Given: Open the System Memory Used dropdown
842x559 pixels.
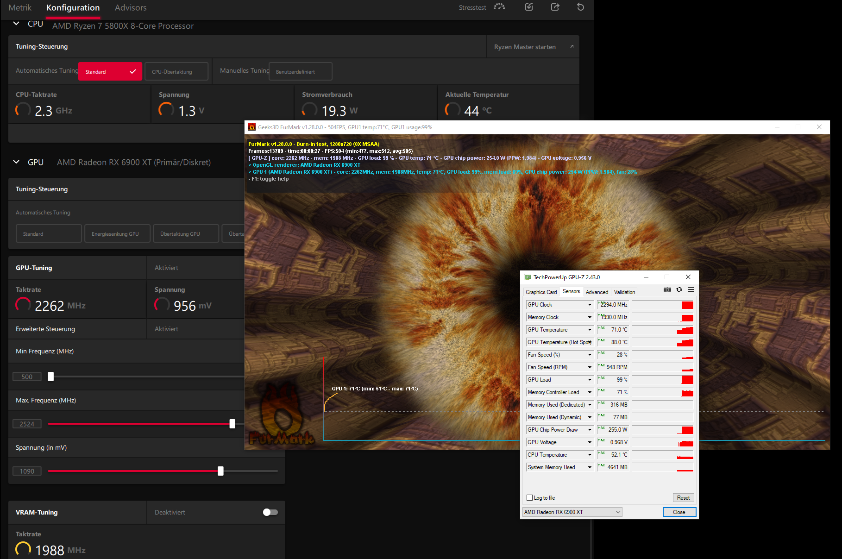Looking at the screenshot, I should point(590,467).
